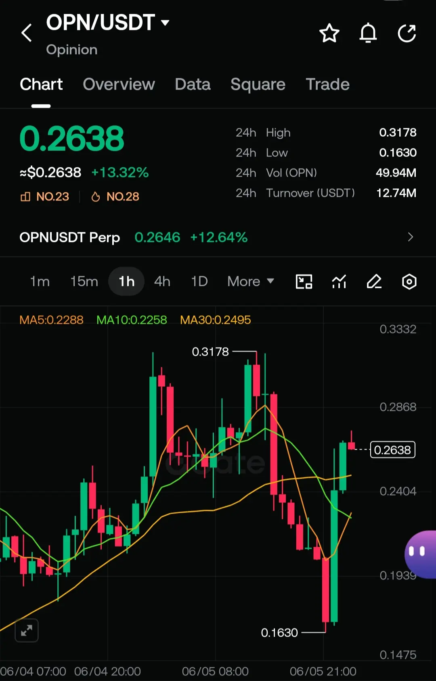Switch to the Overview tab

click(119, 84)
